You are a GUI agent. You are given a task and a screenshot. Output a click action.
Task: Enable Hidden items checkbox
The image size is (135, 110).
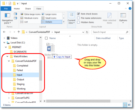79,22
